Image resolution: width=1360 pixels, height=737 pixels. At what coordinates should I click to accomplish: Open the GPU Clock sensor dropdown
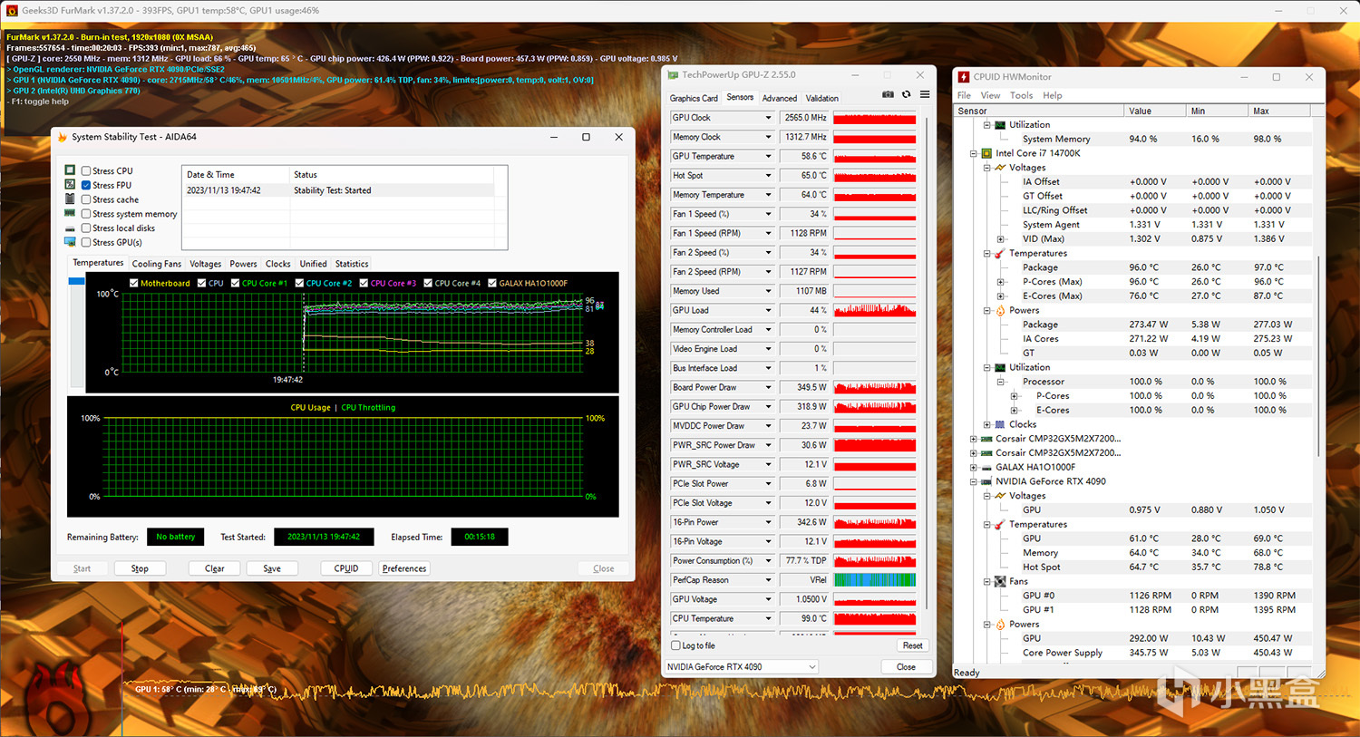coord(768,118)
